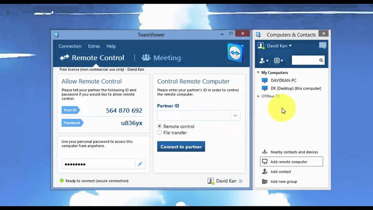Click Add remote computer
Image resolution: width=373 pixels, height=210 pixels.
[x=291, y=162]
